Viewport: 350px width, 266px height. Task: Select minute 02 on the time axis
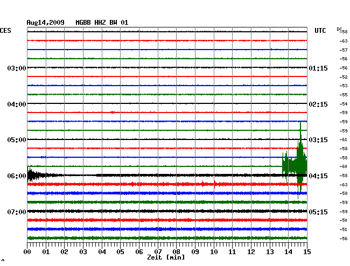[x=64, y=252]
